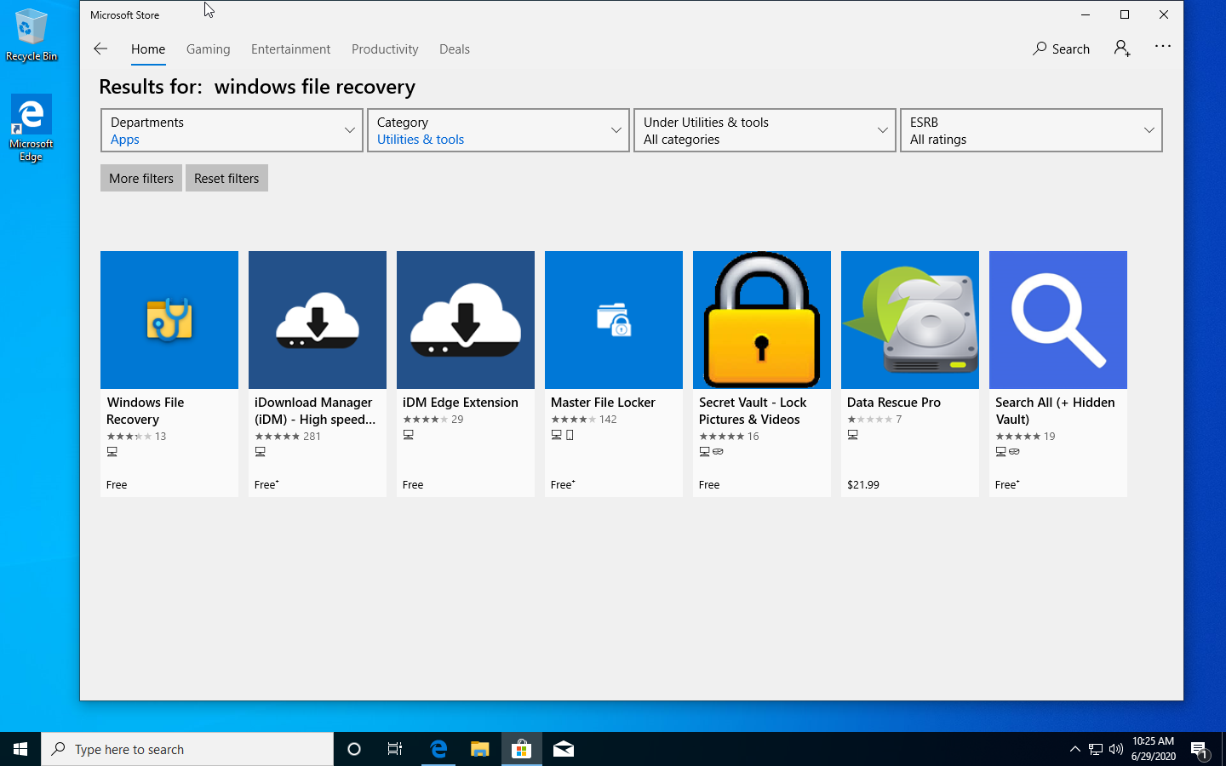This screenshot has width=1226, height=766.
Task: Select Microsoft Edge desktop shortcut
Action: tap(32, 128)
